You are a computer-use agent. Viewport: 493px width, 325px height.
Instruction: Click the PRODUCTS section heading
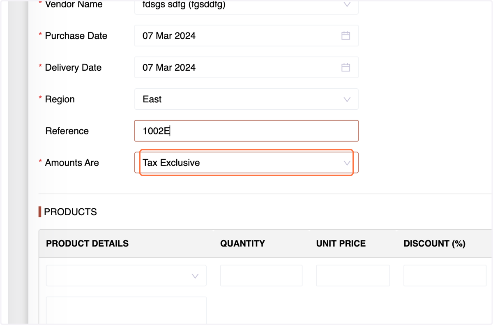coord(70,212)
